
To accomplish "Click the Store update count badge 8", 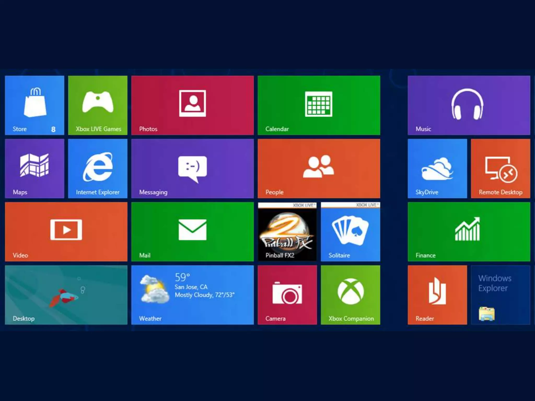I will point(53,129).
